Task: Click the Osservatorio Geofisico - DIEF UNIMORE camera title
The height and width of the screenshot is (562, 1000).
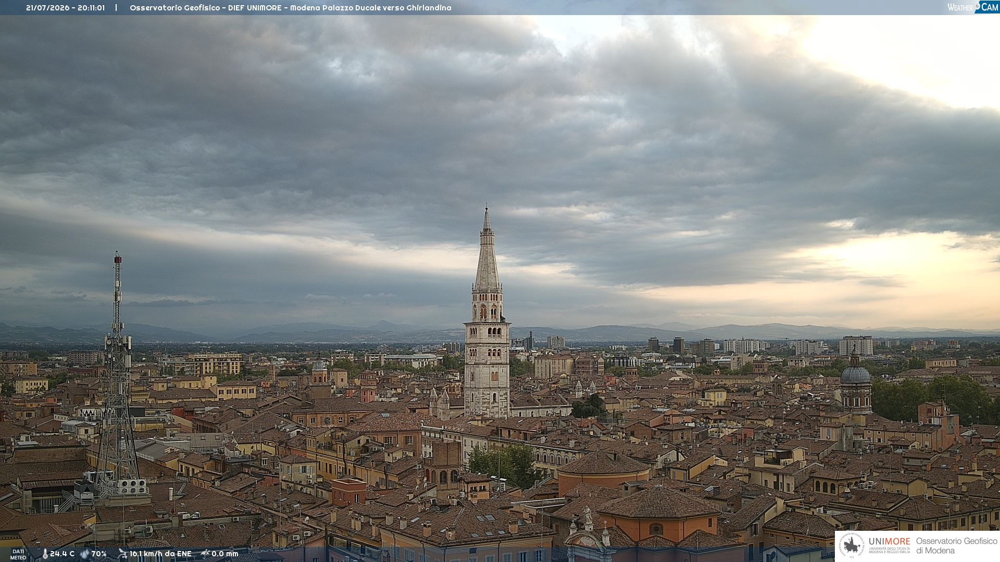Action: click(291, 8)
